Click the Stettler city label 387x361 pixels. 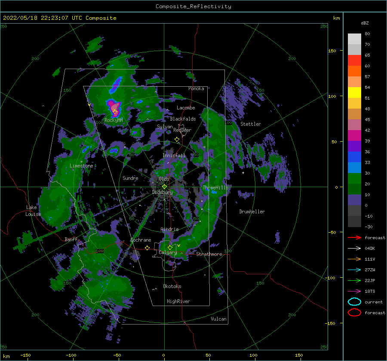point(251,124)
